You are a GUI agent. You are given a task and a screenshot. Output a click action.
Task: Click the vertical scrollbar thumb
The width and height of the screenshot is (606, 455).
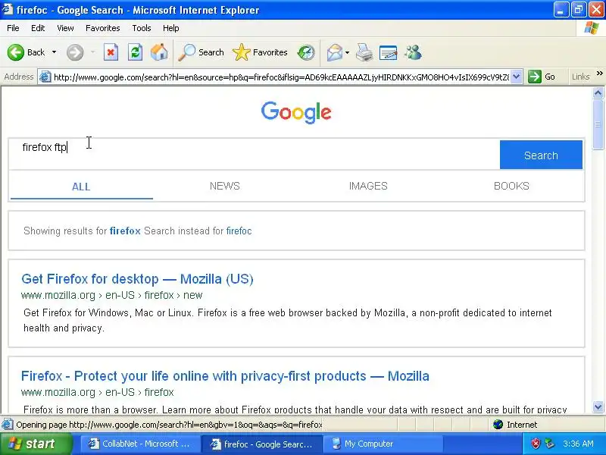[x=598, y=124]
